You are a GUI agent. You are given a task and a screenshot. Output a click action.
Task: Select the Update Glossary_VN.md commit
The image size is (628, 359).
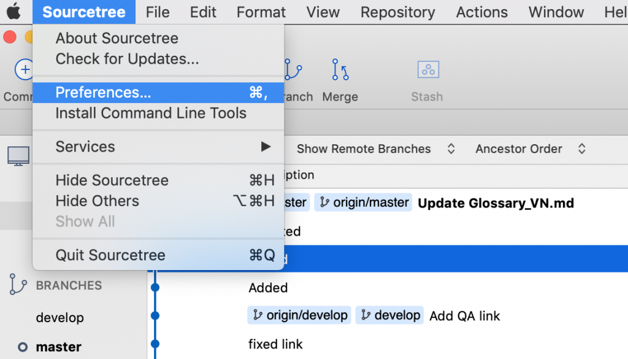point(496,203)
